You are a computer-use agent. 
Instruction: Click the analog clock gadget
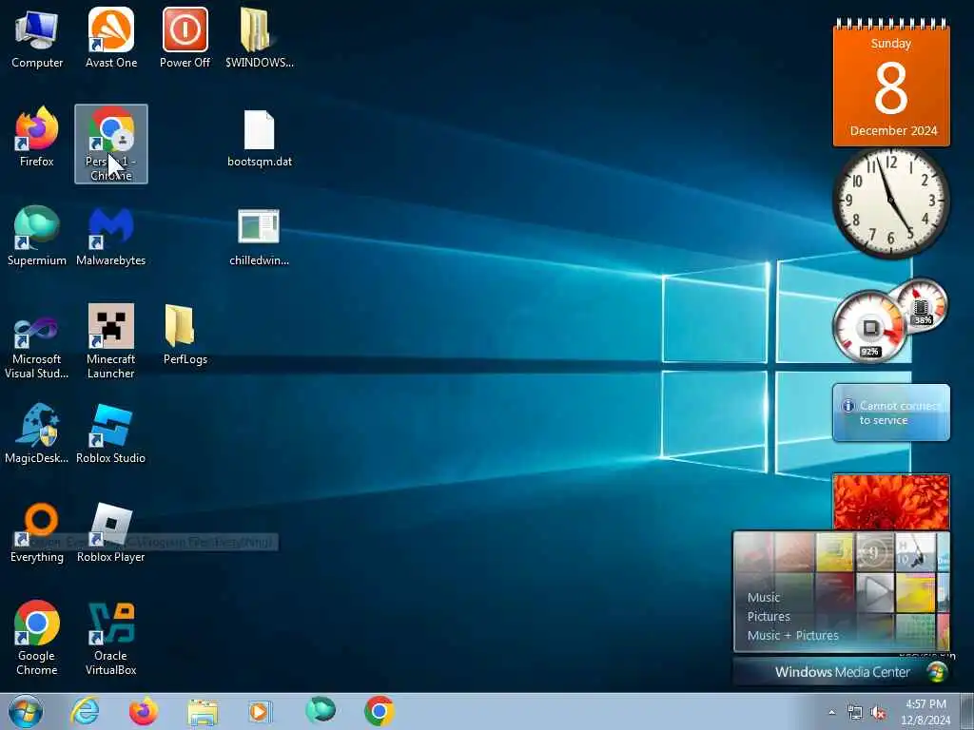coord(890,202)
